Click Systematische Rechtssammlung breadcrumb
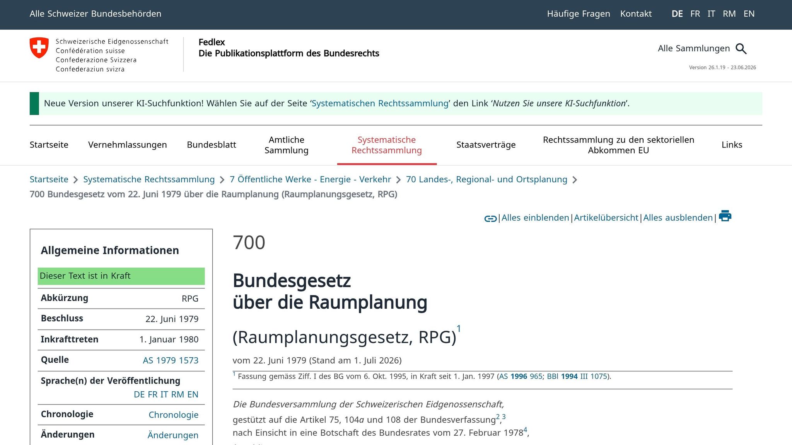 [149, 180]
